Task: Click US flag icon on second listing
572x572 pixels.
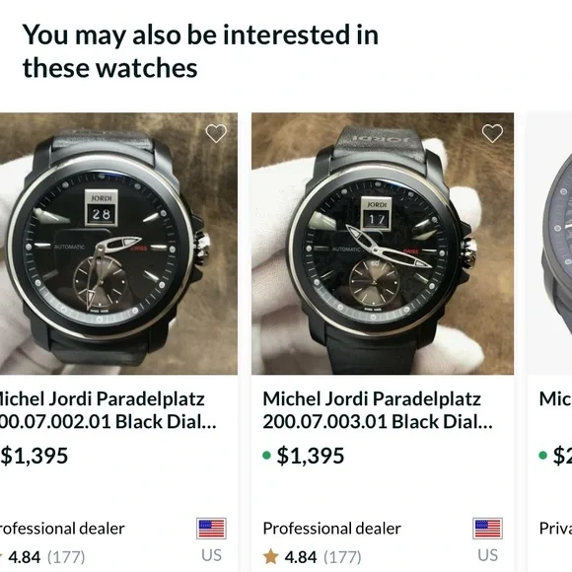Action: 488,529
